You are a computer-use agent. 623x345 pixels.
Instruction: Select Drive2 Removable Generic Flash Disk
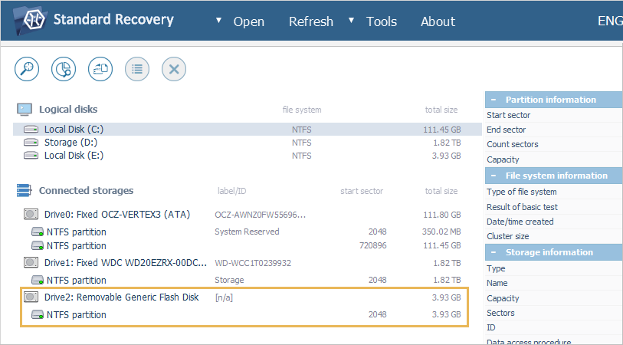pos(122,297)
